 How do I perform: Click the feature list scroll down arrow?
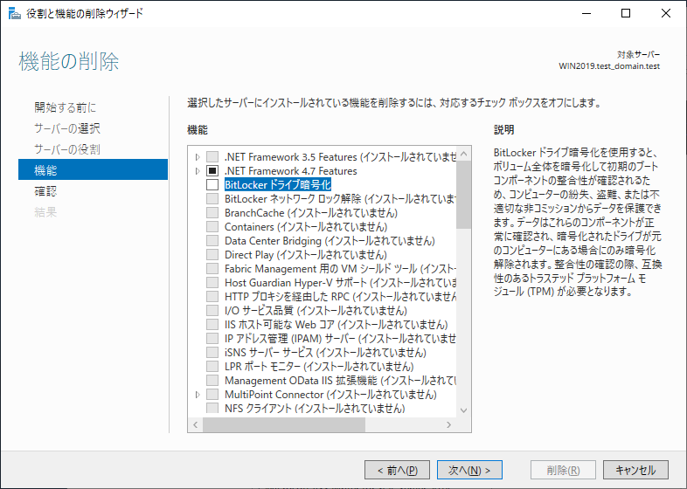pyautogui.click(x=463, y=410)
